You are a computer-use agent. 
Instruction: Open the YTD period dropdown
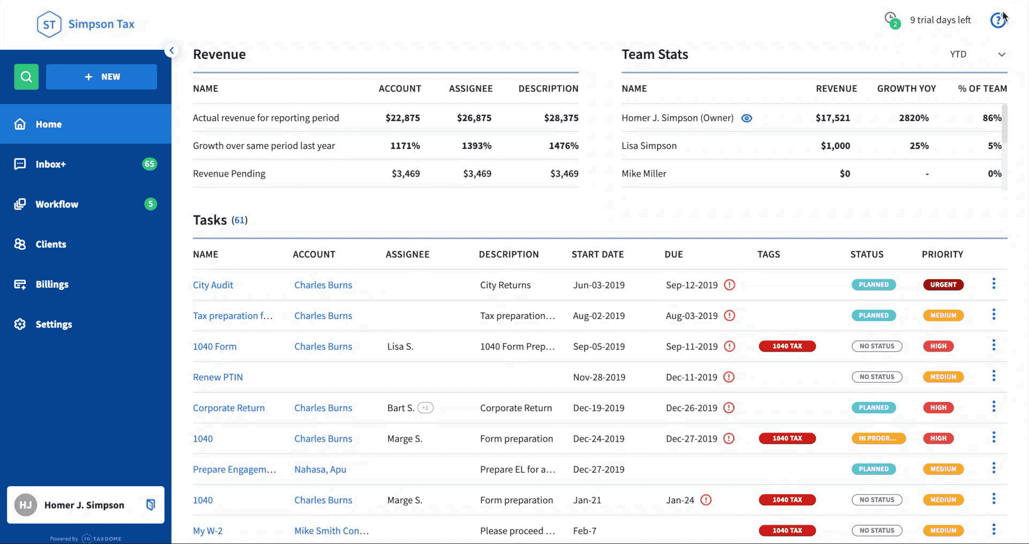coord(978,54)
